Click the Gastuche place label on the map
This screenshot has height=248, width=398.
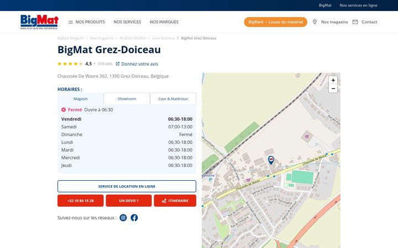[x=211, y=199]
